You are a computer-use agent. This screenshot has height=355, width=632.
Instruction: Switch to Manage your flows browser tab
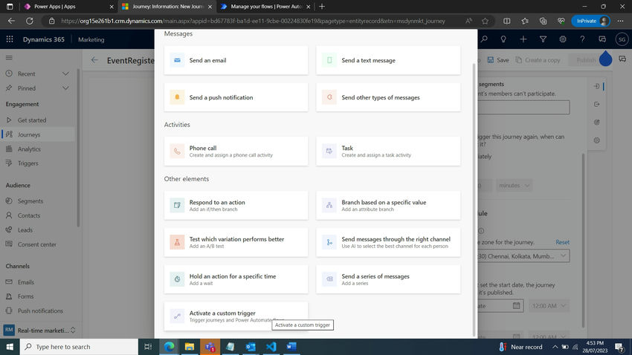click(x=266, y=7)
